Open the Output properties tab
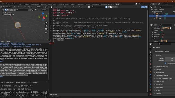This screenshot has width=175, height=98. [x=151, y=55]
